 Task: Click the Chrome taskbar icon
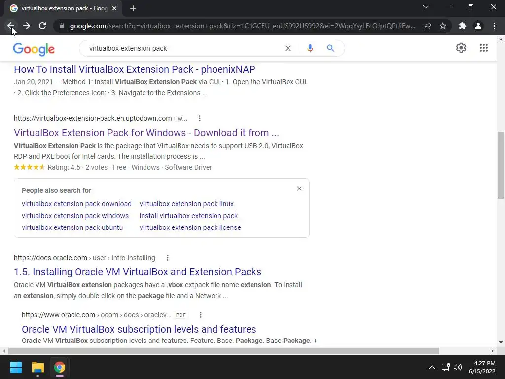point(60,367)
